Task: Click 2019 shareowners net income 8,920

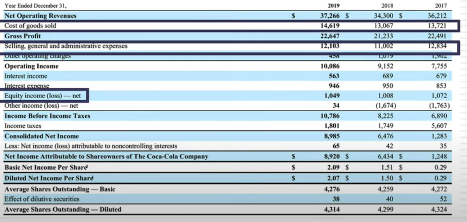Action: tap(332, 157)
